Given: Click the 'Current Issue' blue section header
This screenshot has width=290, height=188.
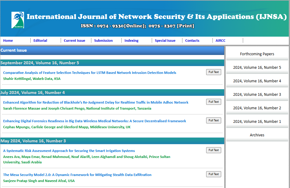Looking at the screenshot, I should (x=112, y=50).
